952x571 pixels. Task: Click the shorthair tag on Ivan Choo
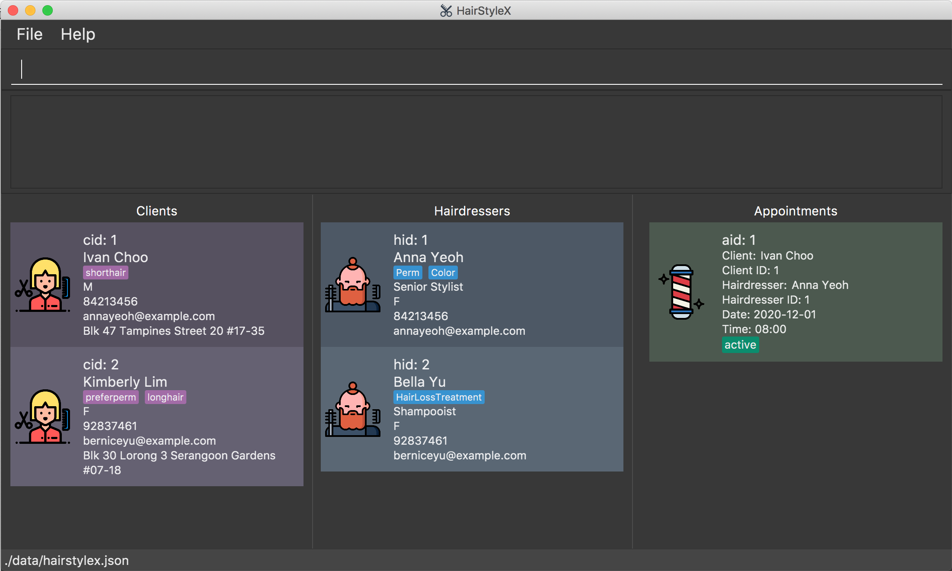(105, 273)
